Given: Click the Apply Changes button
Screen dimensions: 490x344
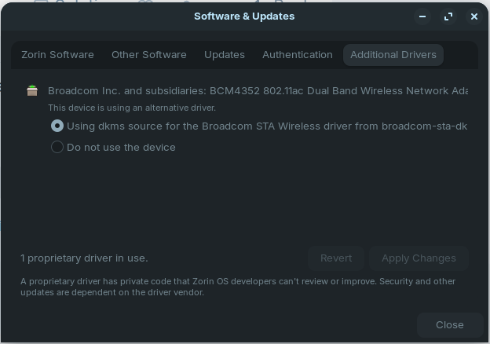Looking at the screenshot, I should pos(418,258).
